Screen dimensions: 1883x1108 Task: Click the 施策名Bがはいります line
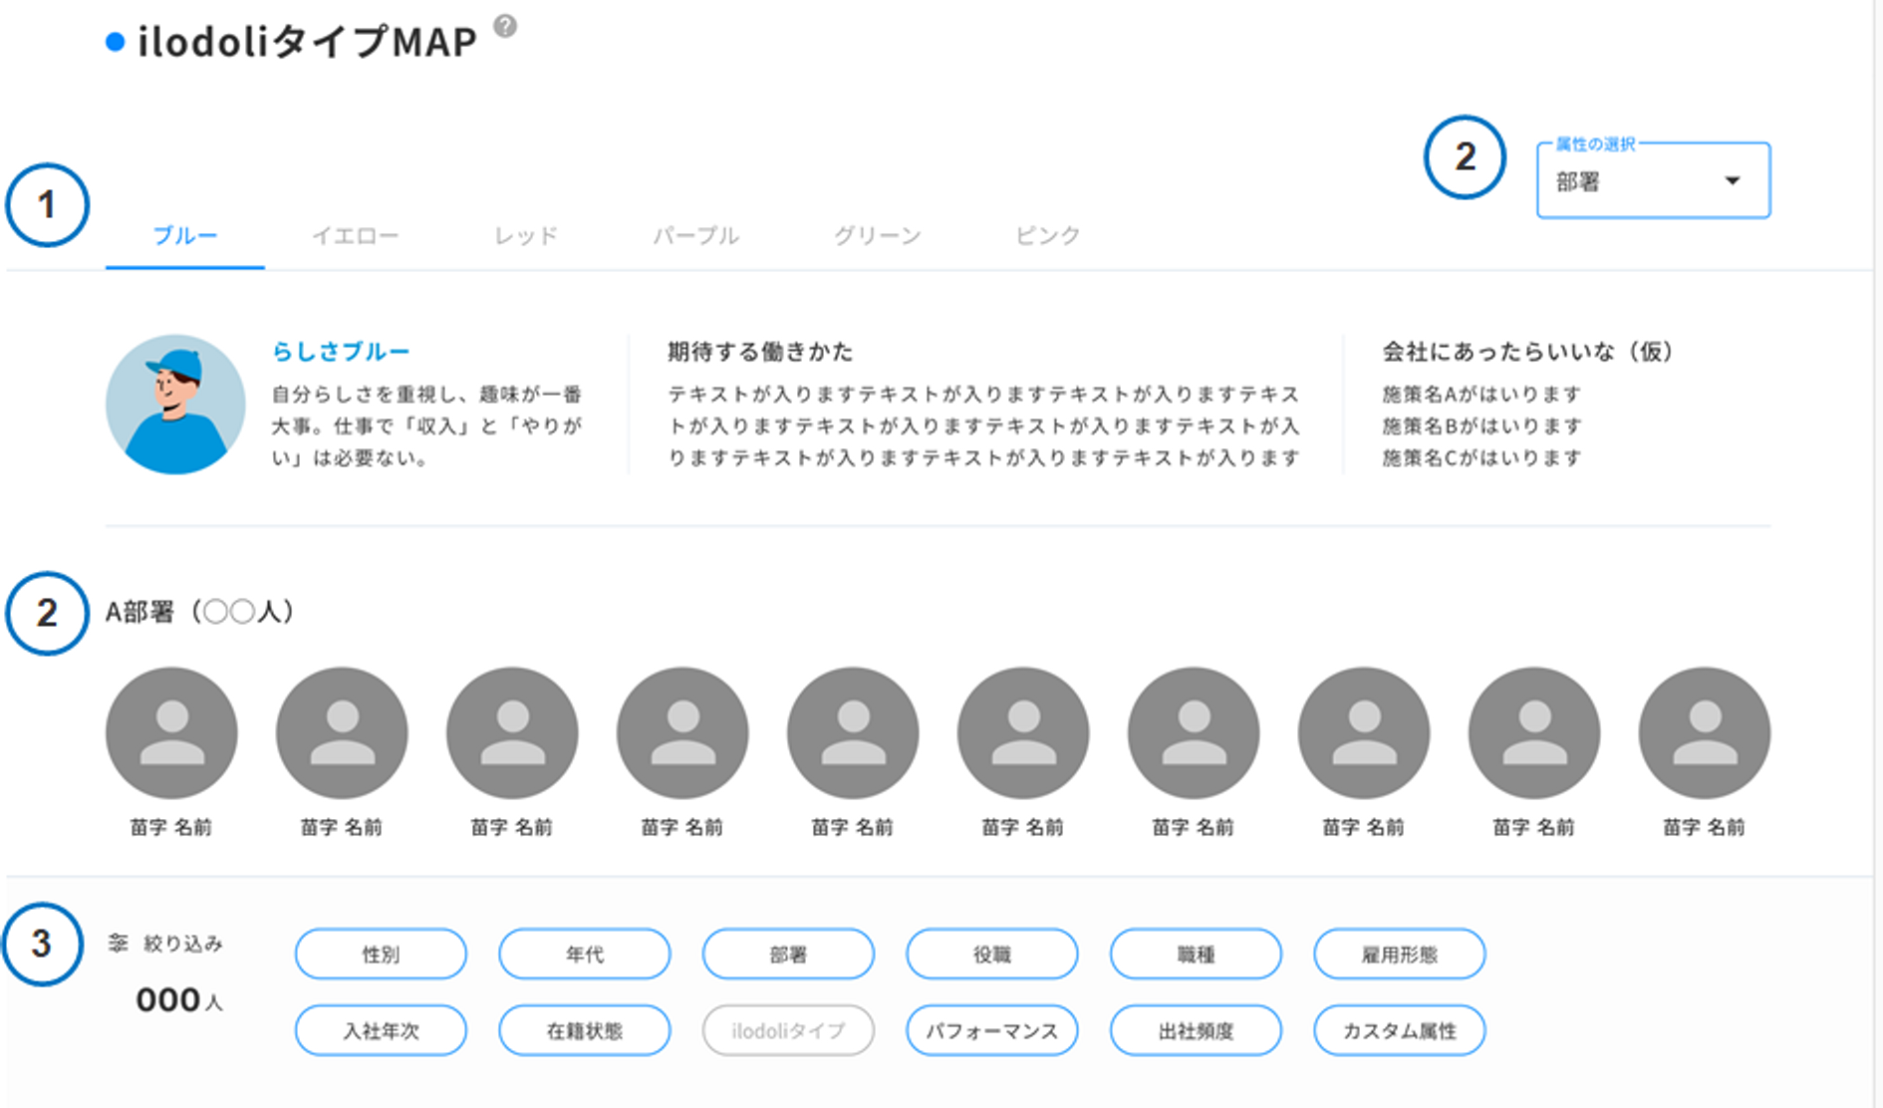[1481, 426]
